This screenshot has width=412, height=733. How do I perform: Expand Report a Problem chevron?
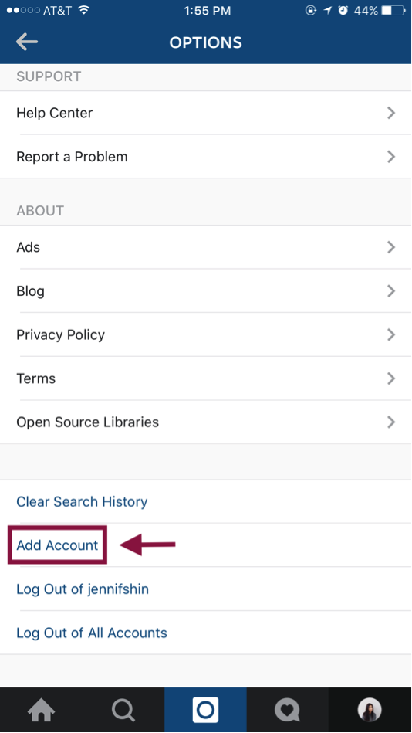(x=391, y=157)
